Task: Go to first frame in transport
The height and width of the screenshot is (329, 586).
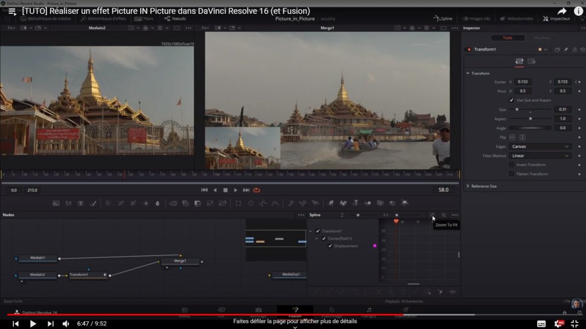Action: [204, 190]
